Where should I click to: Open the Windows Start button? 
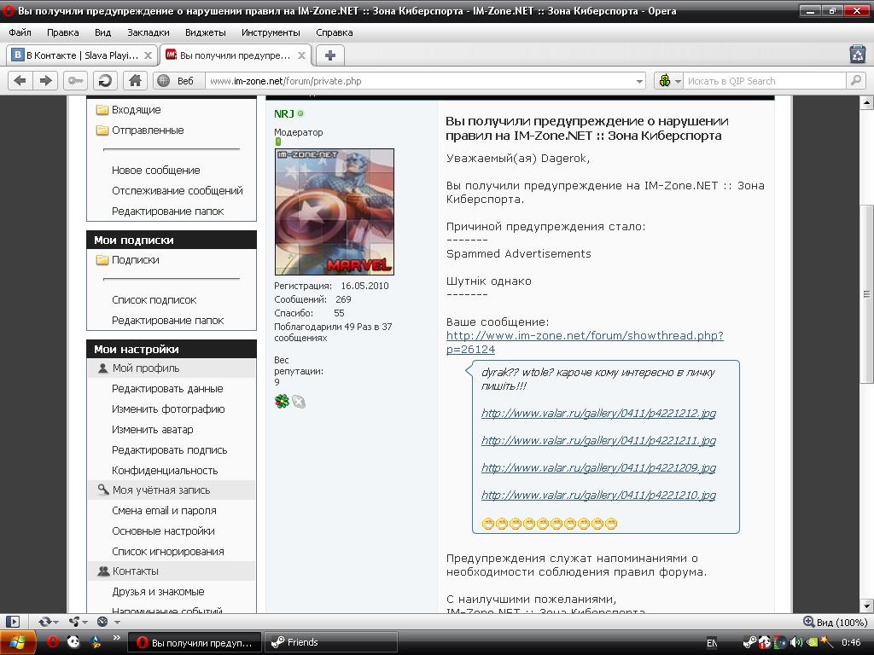(18, 643)
